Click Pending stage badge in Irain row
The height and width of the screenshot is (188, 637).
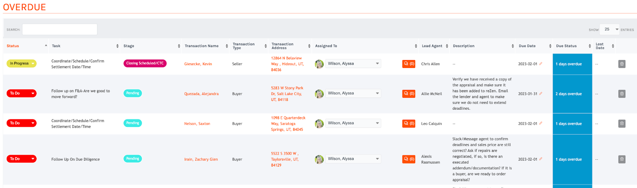tap(133, 159)
